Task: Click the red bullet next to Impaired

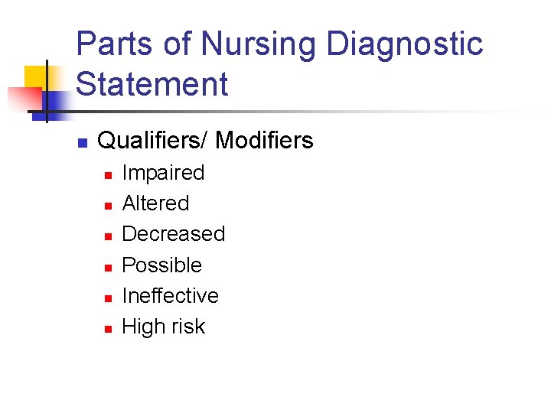Action: coord(108,175)
